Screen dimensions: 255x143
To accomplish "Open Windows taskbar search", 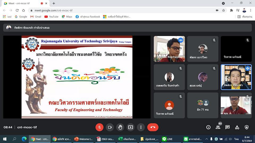I will click(14, 139).
